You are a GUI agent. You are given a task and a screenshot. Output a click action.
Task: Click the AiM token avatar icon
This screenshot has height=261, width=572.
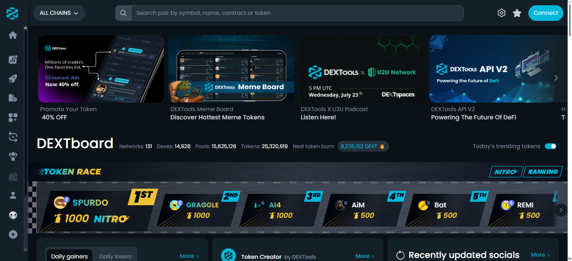point(340,205)
